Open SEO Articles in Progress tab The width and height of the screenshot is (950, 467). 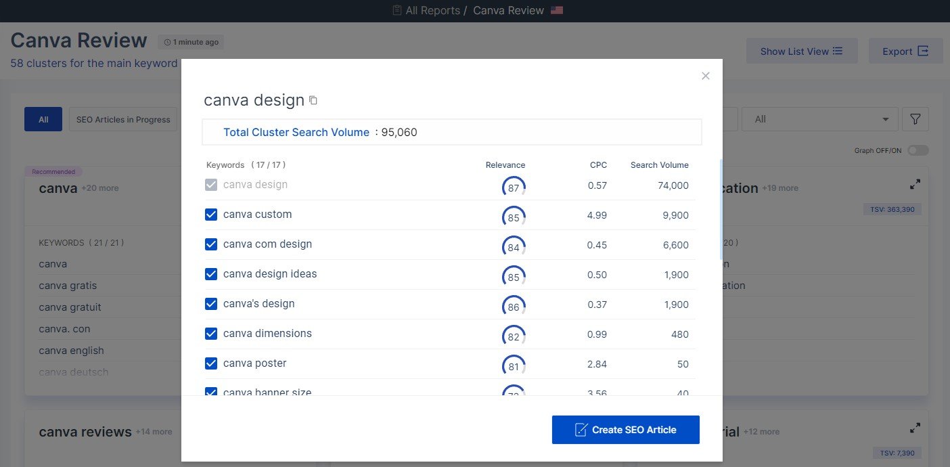(123, 119)
